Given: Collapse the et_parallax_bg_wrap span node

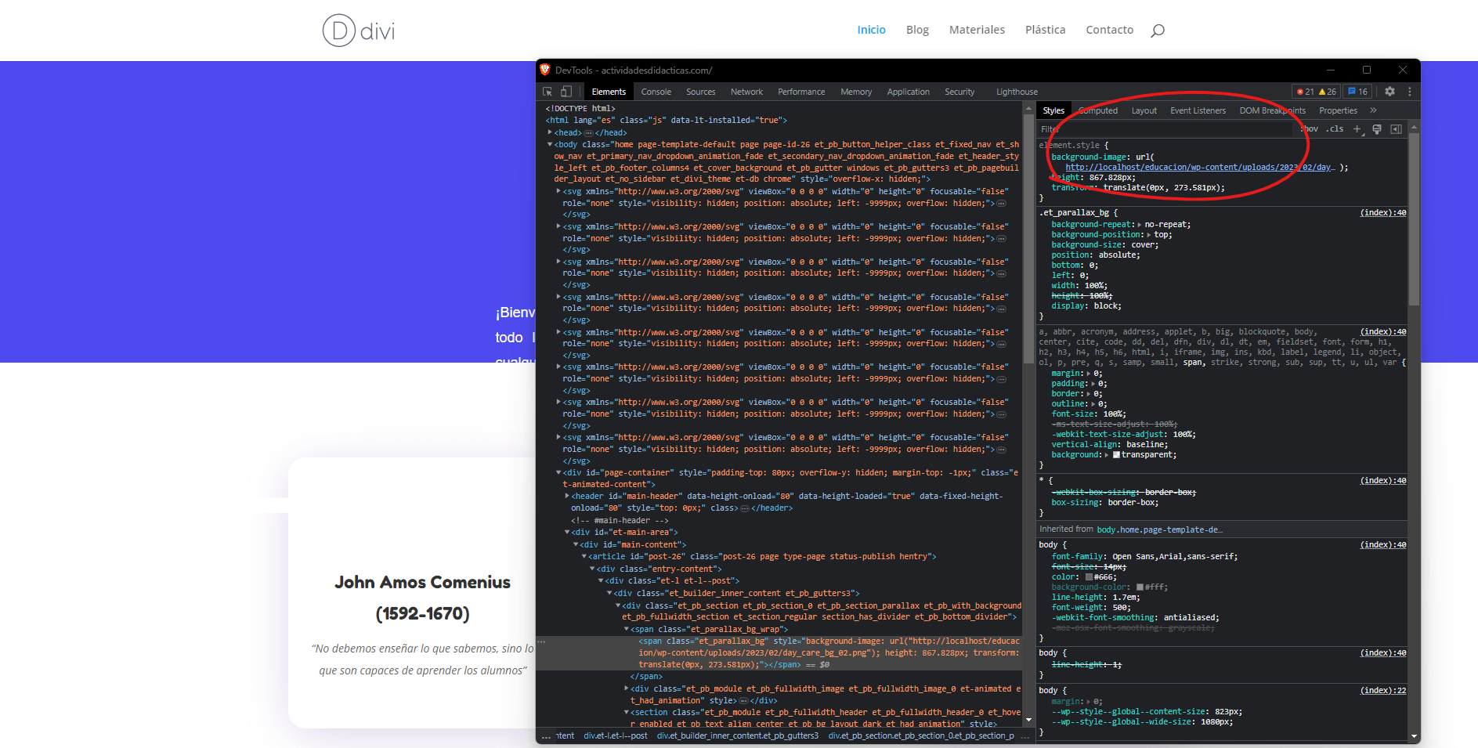Looking at the screenshot, I should click(x=627, y=629).
